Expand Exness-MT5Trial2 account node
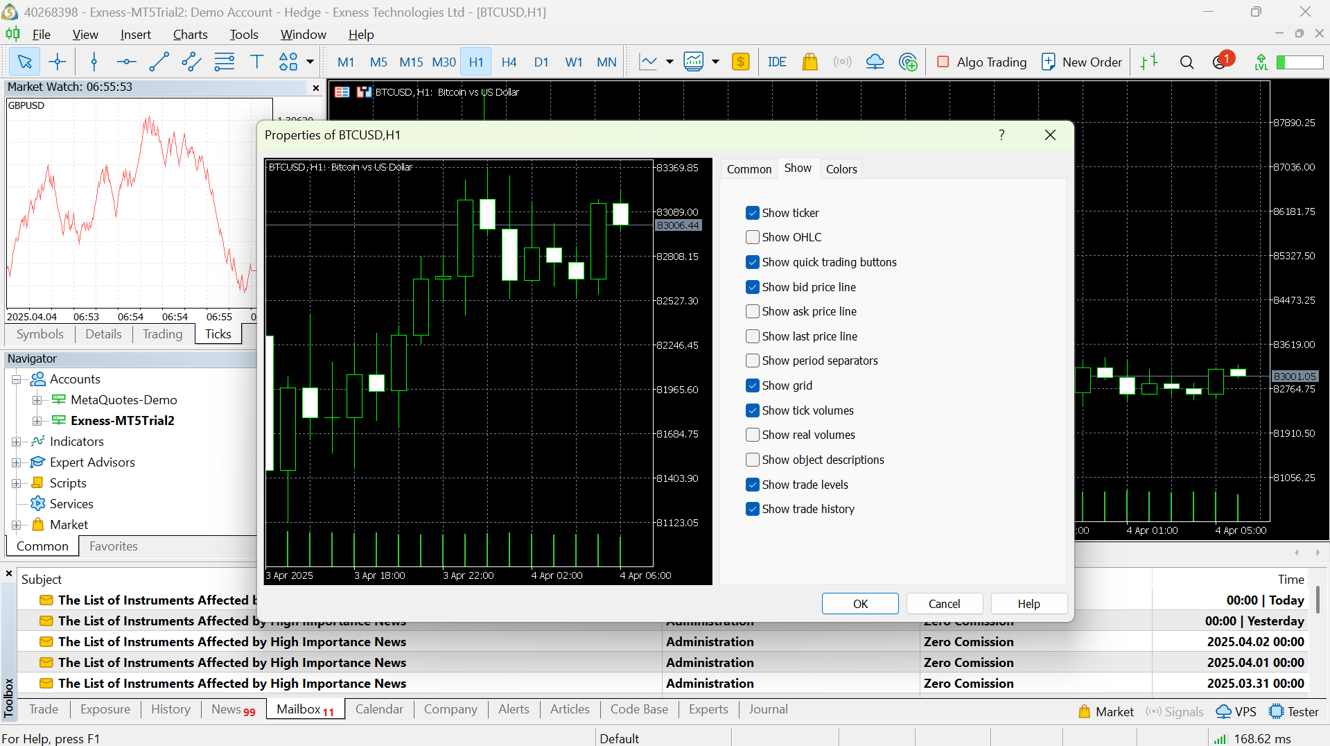The image size is (1330, 746). [x=37, y=421]
